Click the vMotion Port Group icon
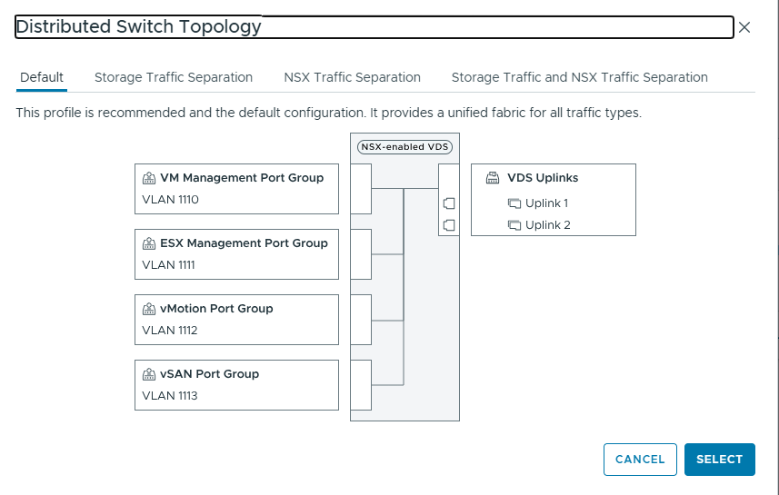Image resolution: width=779 pixels, height=495 pixels. [x=149, y=309]
